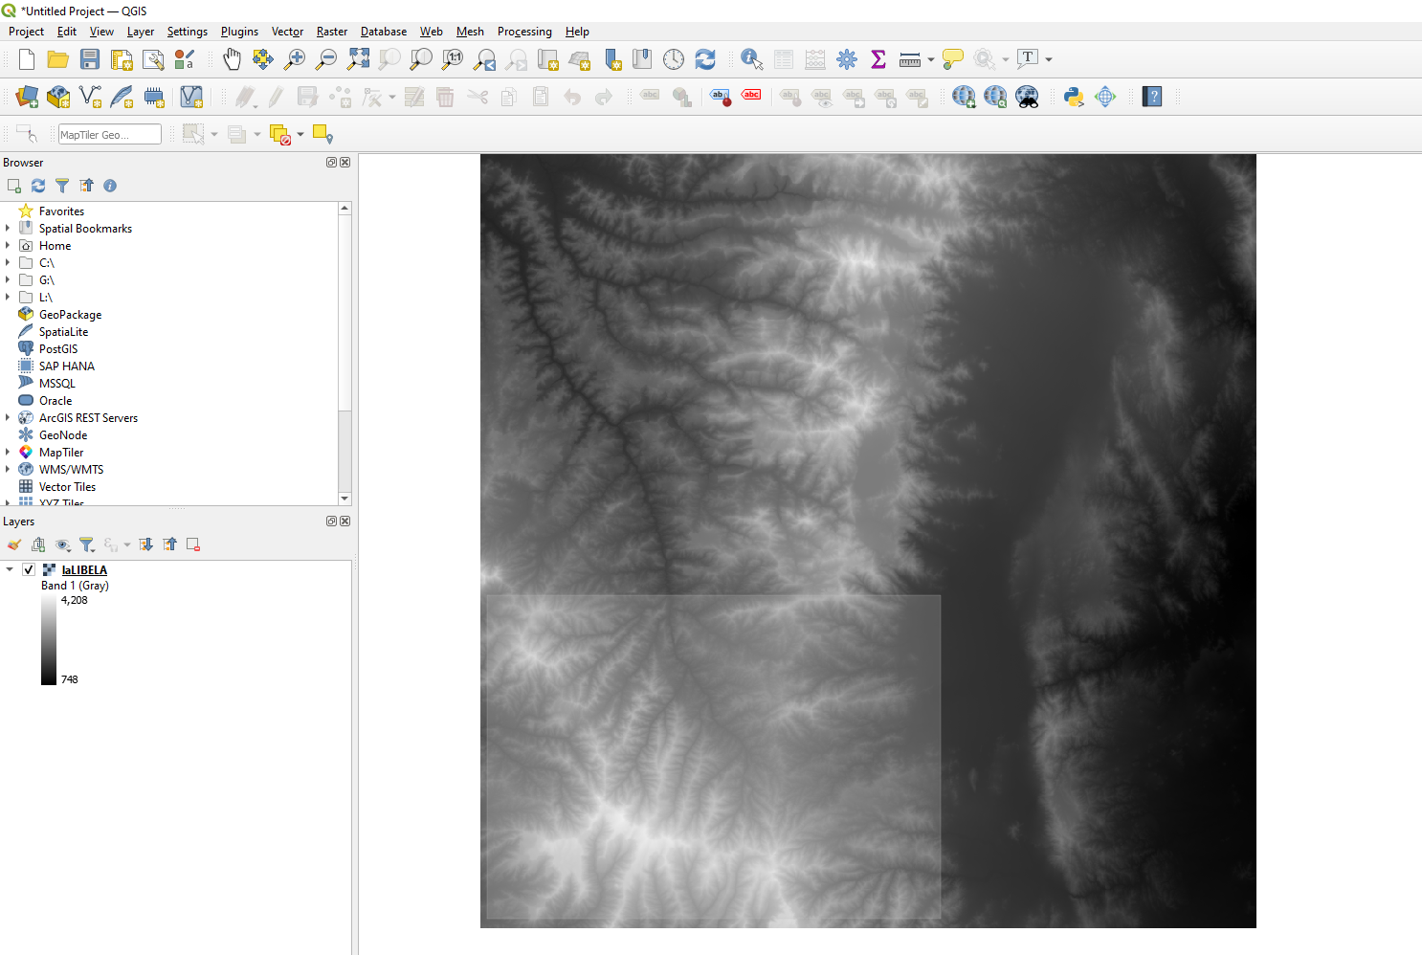Expand the WMS/WMTS tree entry
This screenshot has height=955, width=1422.
coord(10,469)
